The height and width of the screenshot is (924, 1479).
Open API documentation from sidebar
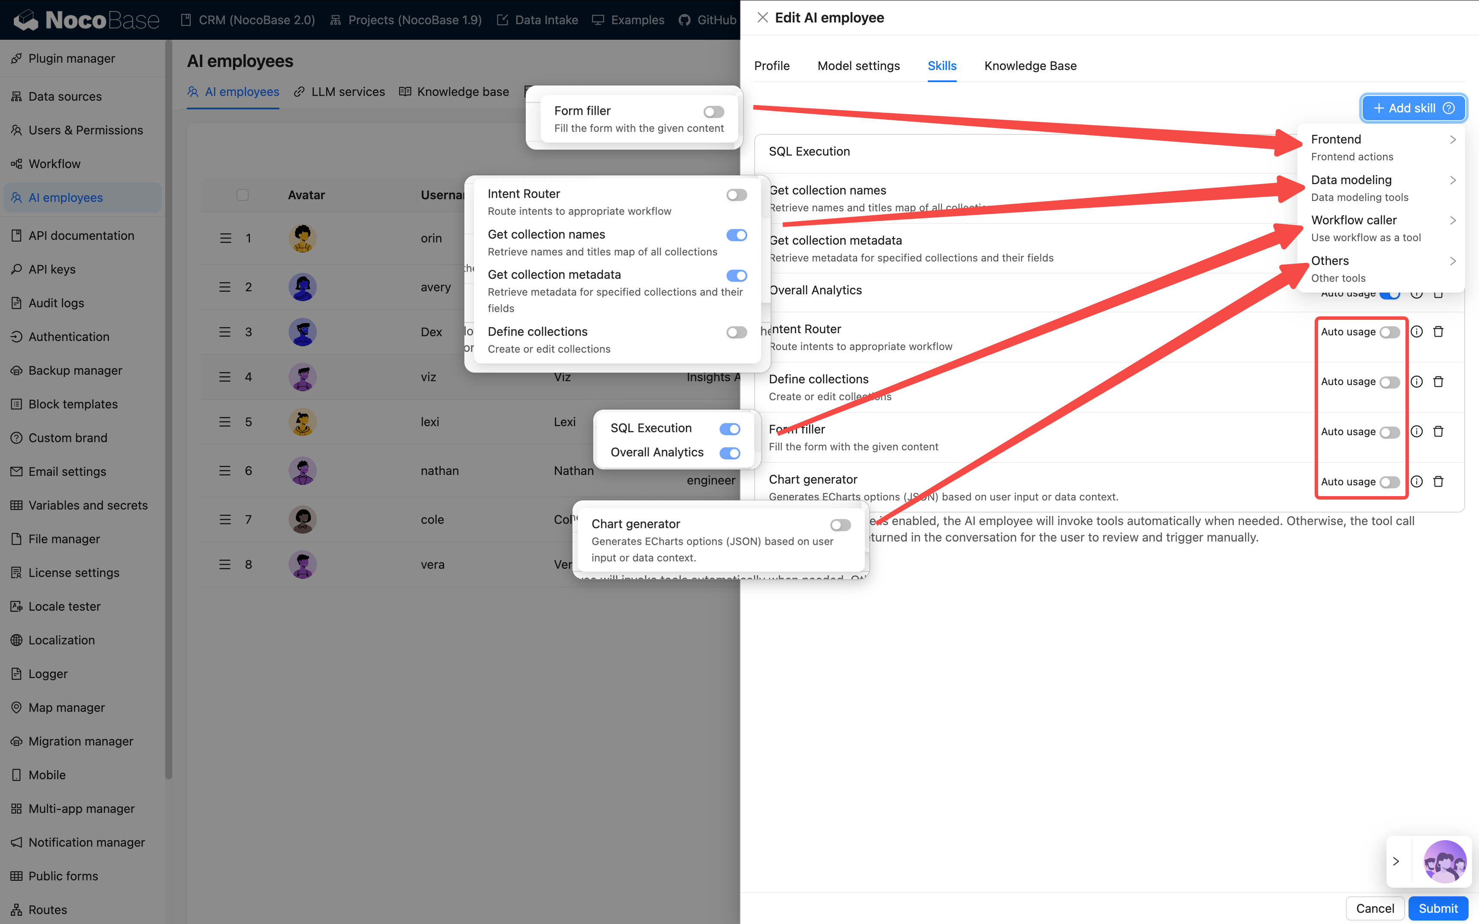[x=81, y=235]
